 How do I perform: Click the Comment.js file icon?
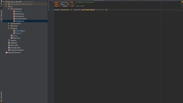point(14,16)
